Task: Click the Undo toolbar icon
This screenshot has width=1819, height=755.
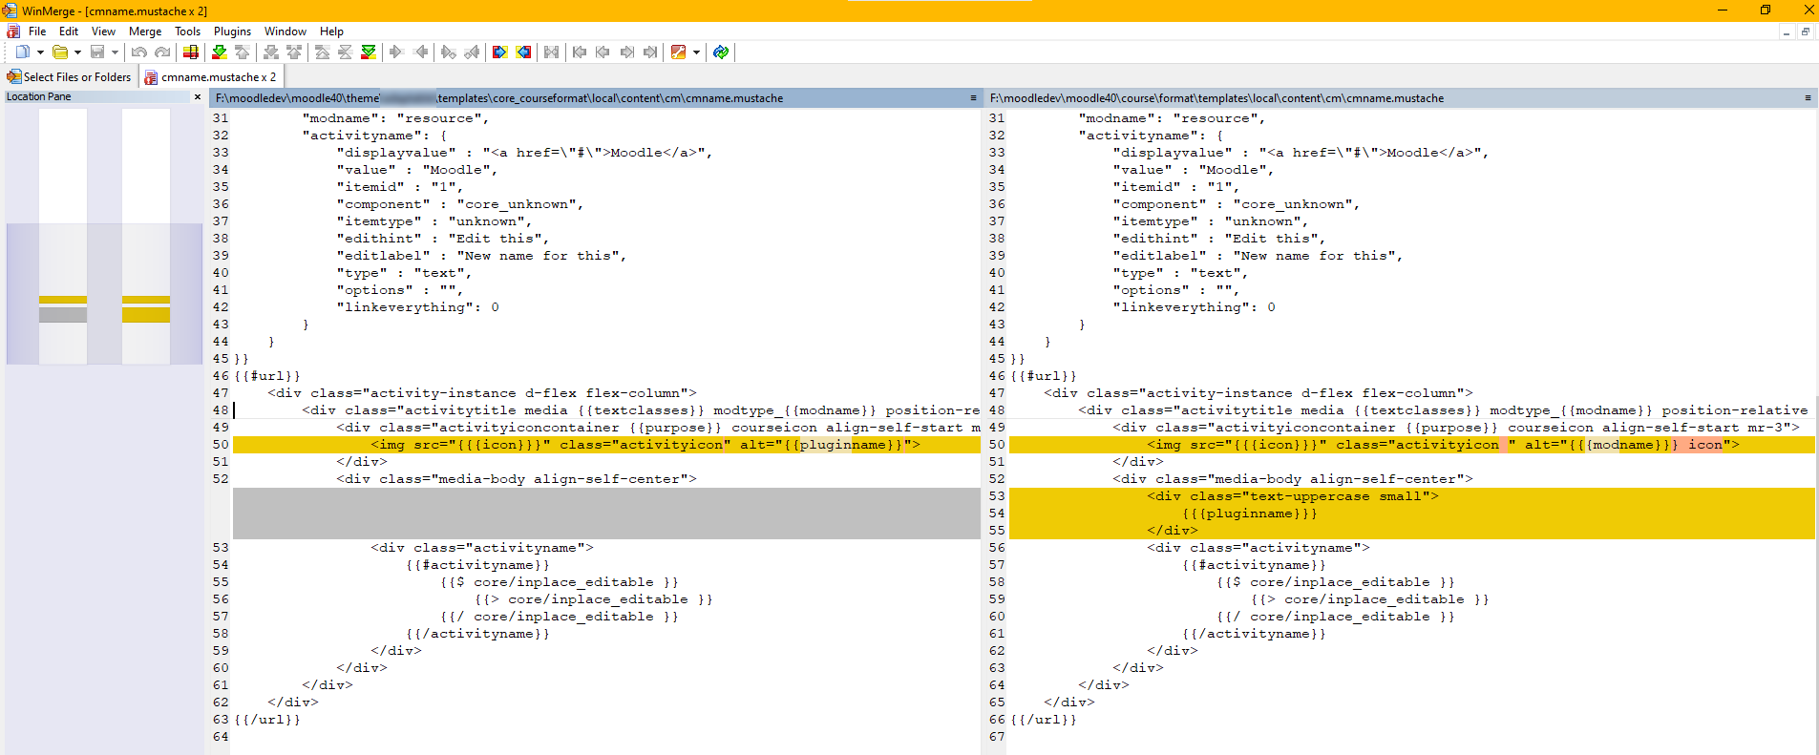Action: coord(139,52)
